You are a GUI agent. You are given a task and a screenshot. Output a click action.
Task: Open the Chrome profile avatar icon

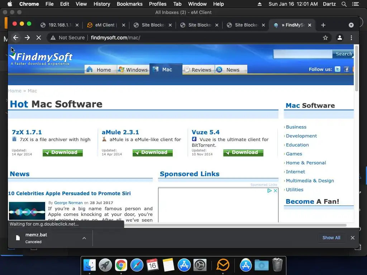point(340,38)
